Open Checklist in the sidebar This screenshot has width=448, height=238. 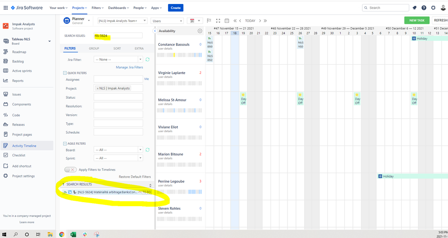coord(18,155)
